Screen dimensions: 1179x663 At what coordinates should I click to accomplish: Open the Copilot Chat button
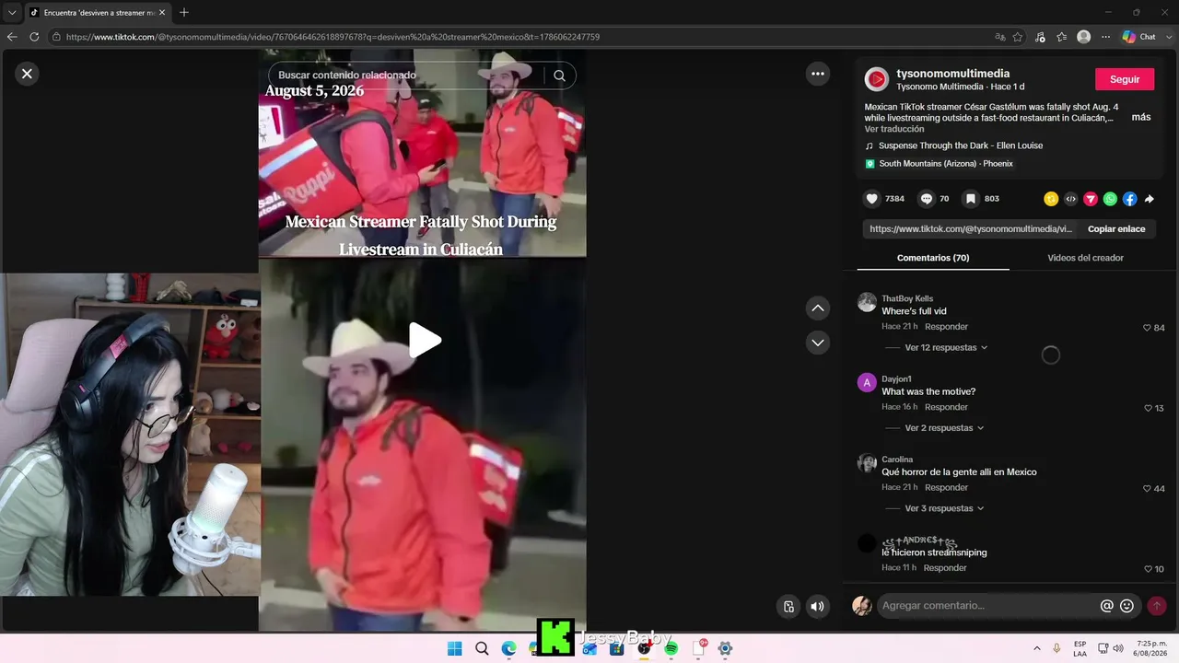point(1139,37)
